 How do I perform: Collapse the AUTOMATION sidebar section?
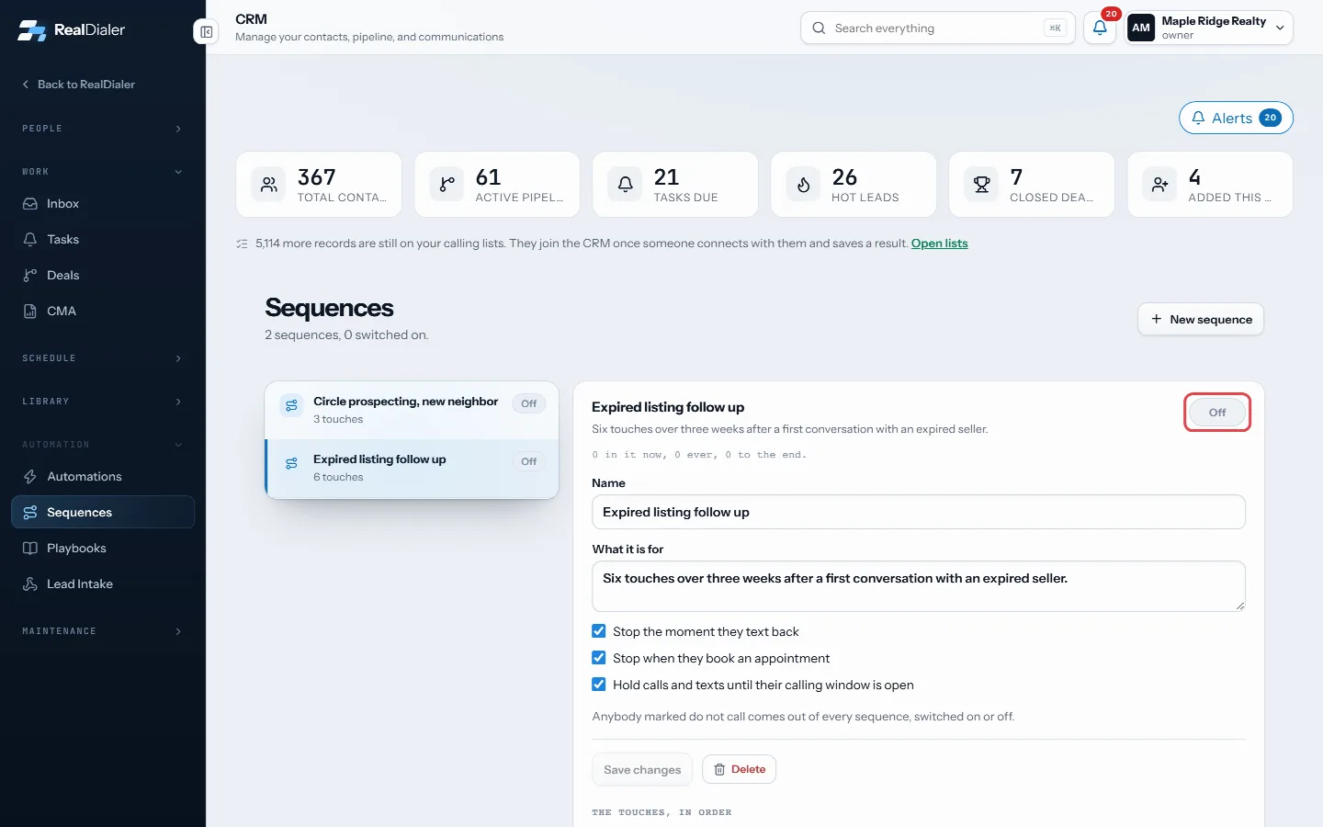click(x=103, y=445)
